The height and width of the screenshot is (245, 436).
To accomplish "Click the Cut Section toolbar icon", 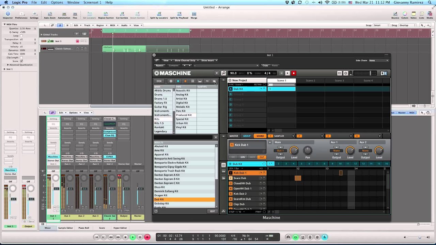I will [122, 15].
